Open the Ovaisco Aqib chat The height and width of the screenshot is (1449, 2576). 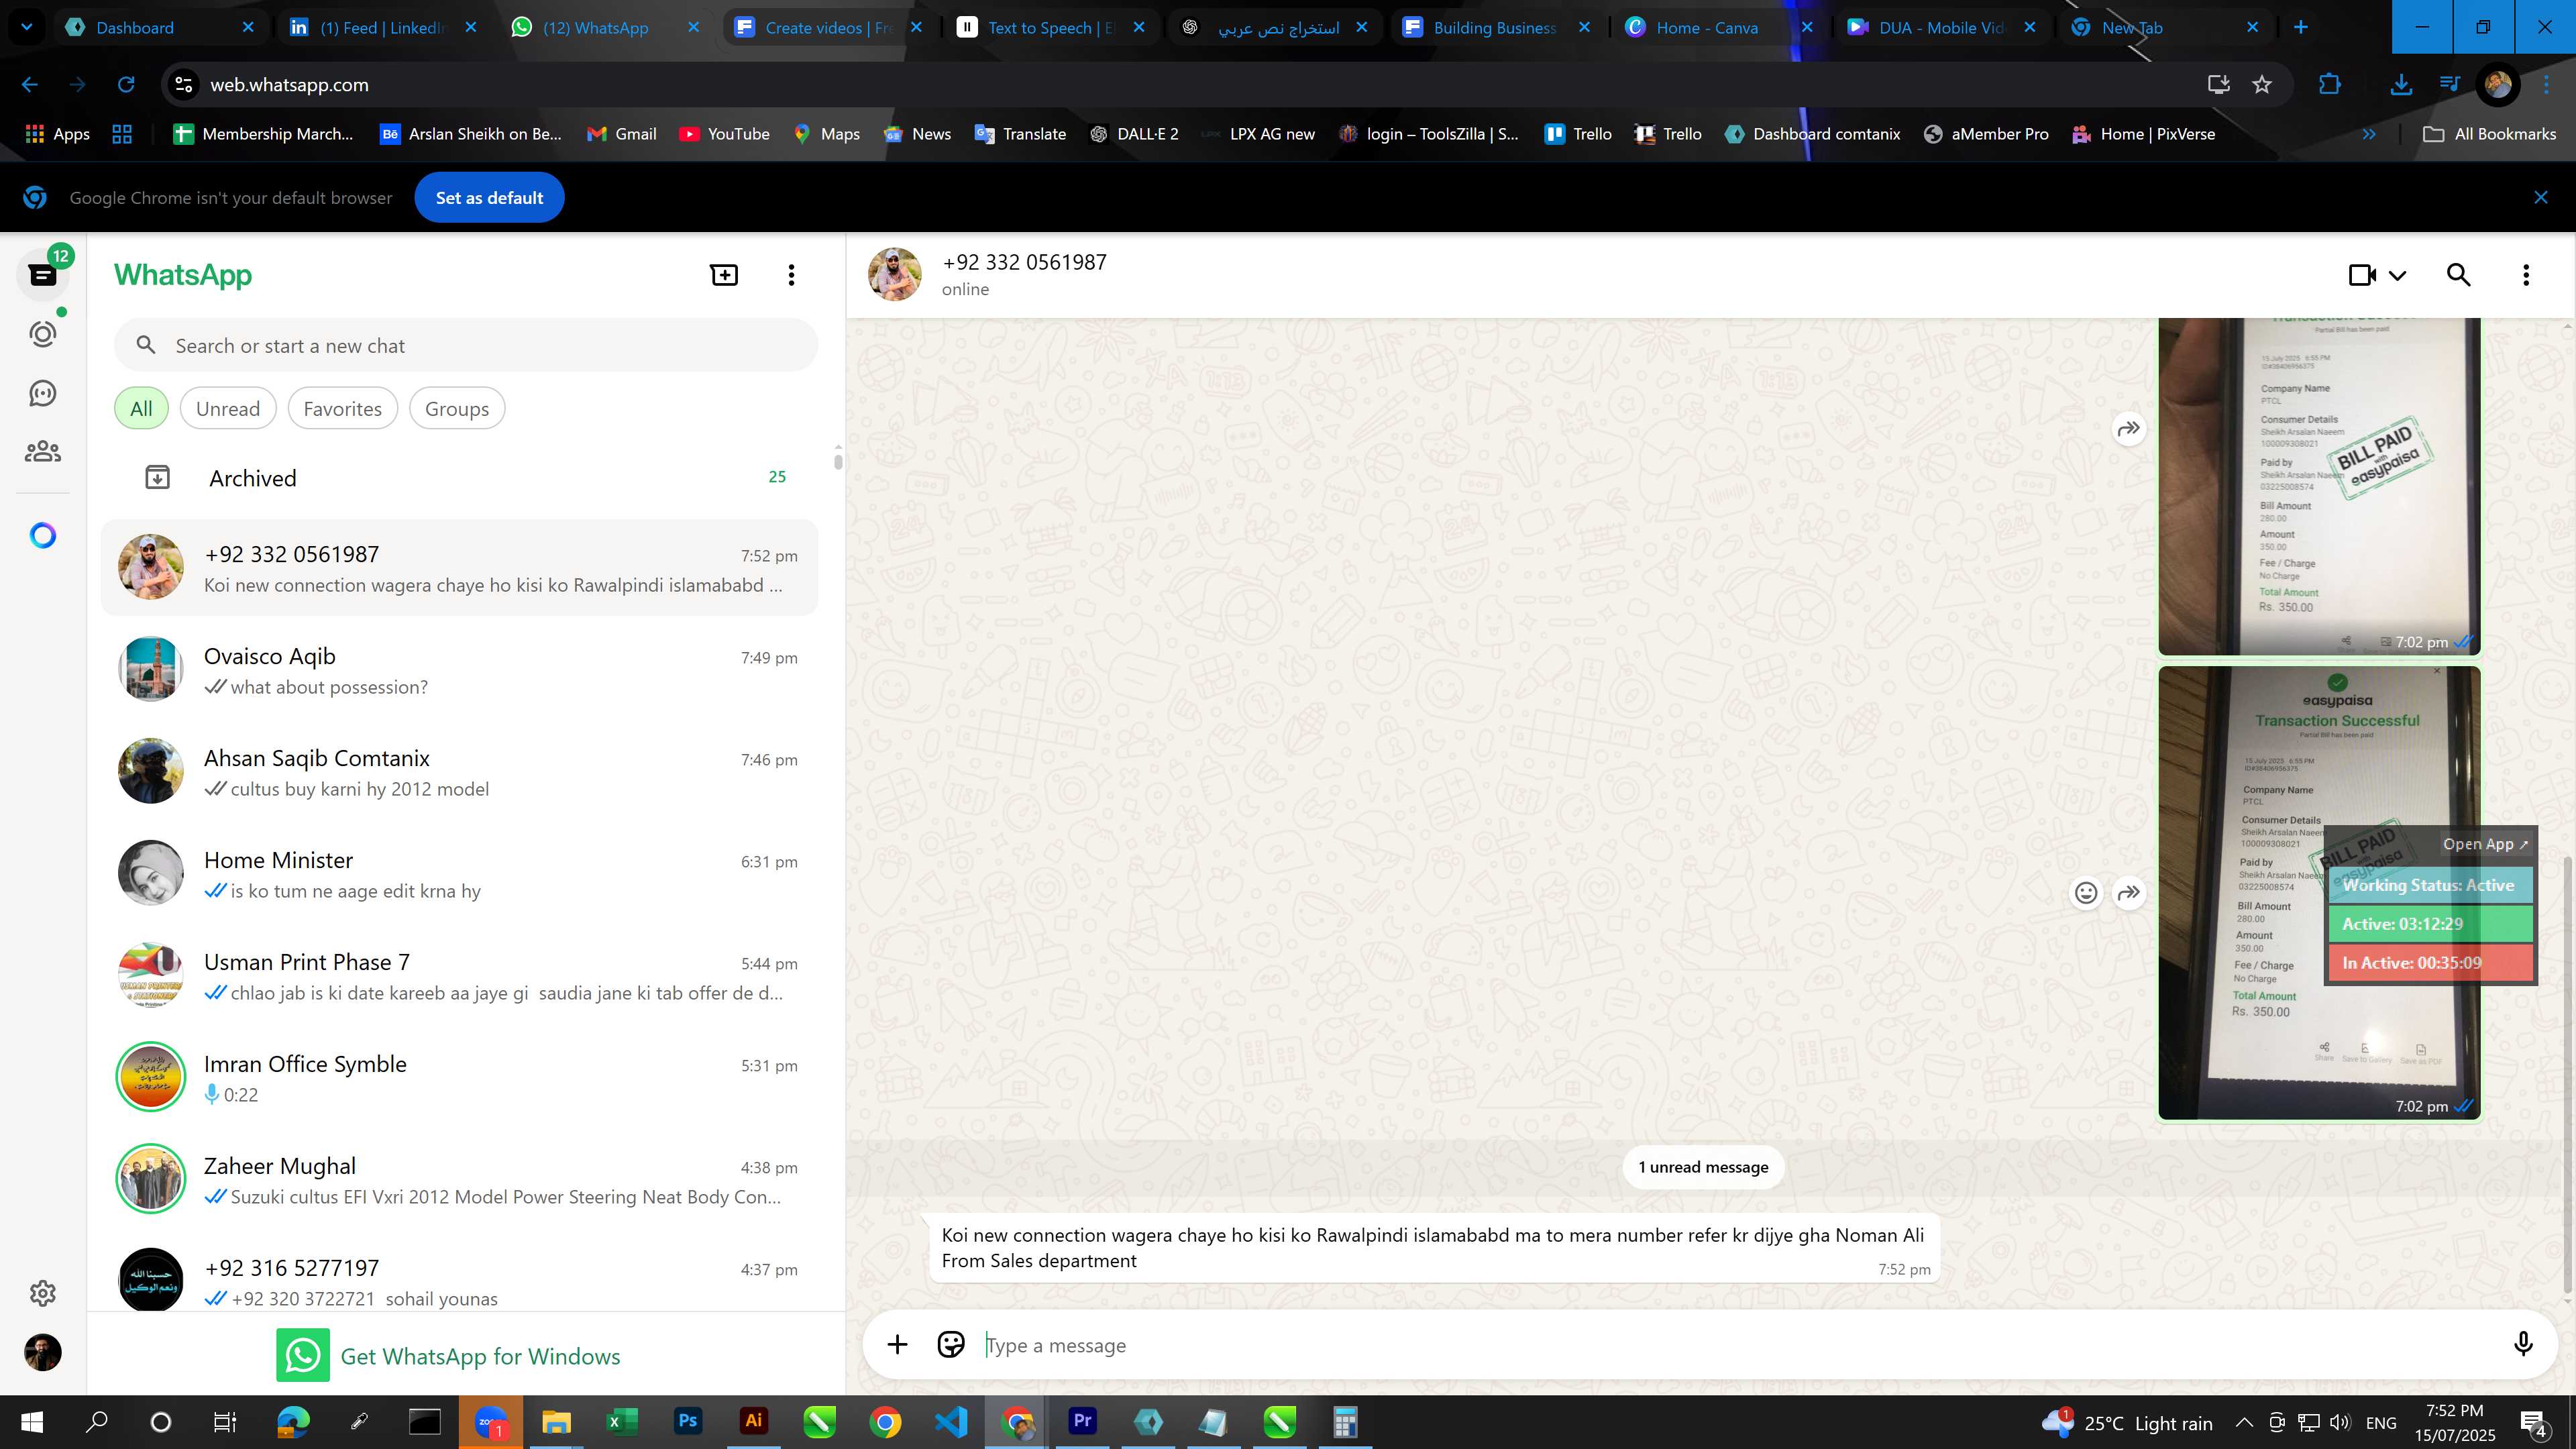(x=460, y=670)
